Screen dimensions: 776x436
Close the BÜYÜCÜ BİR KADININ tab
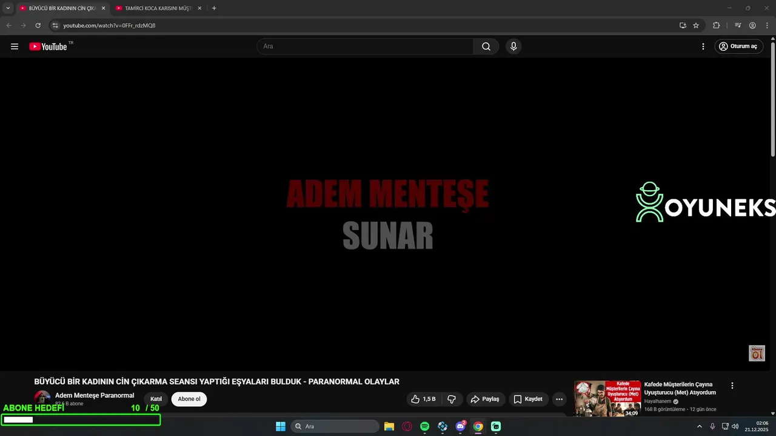click(x=103, y=8)
